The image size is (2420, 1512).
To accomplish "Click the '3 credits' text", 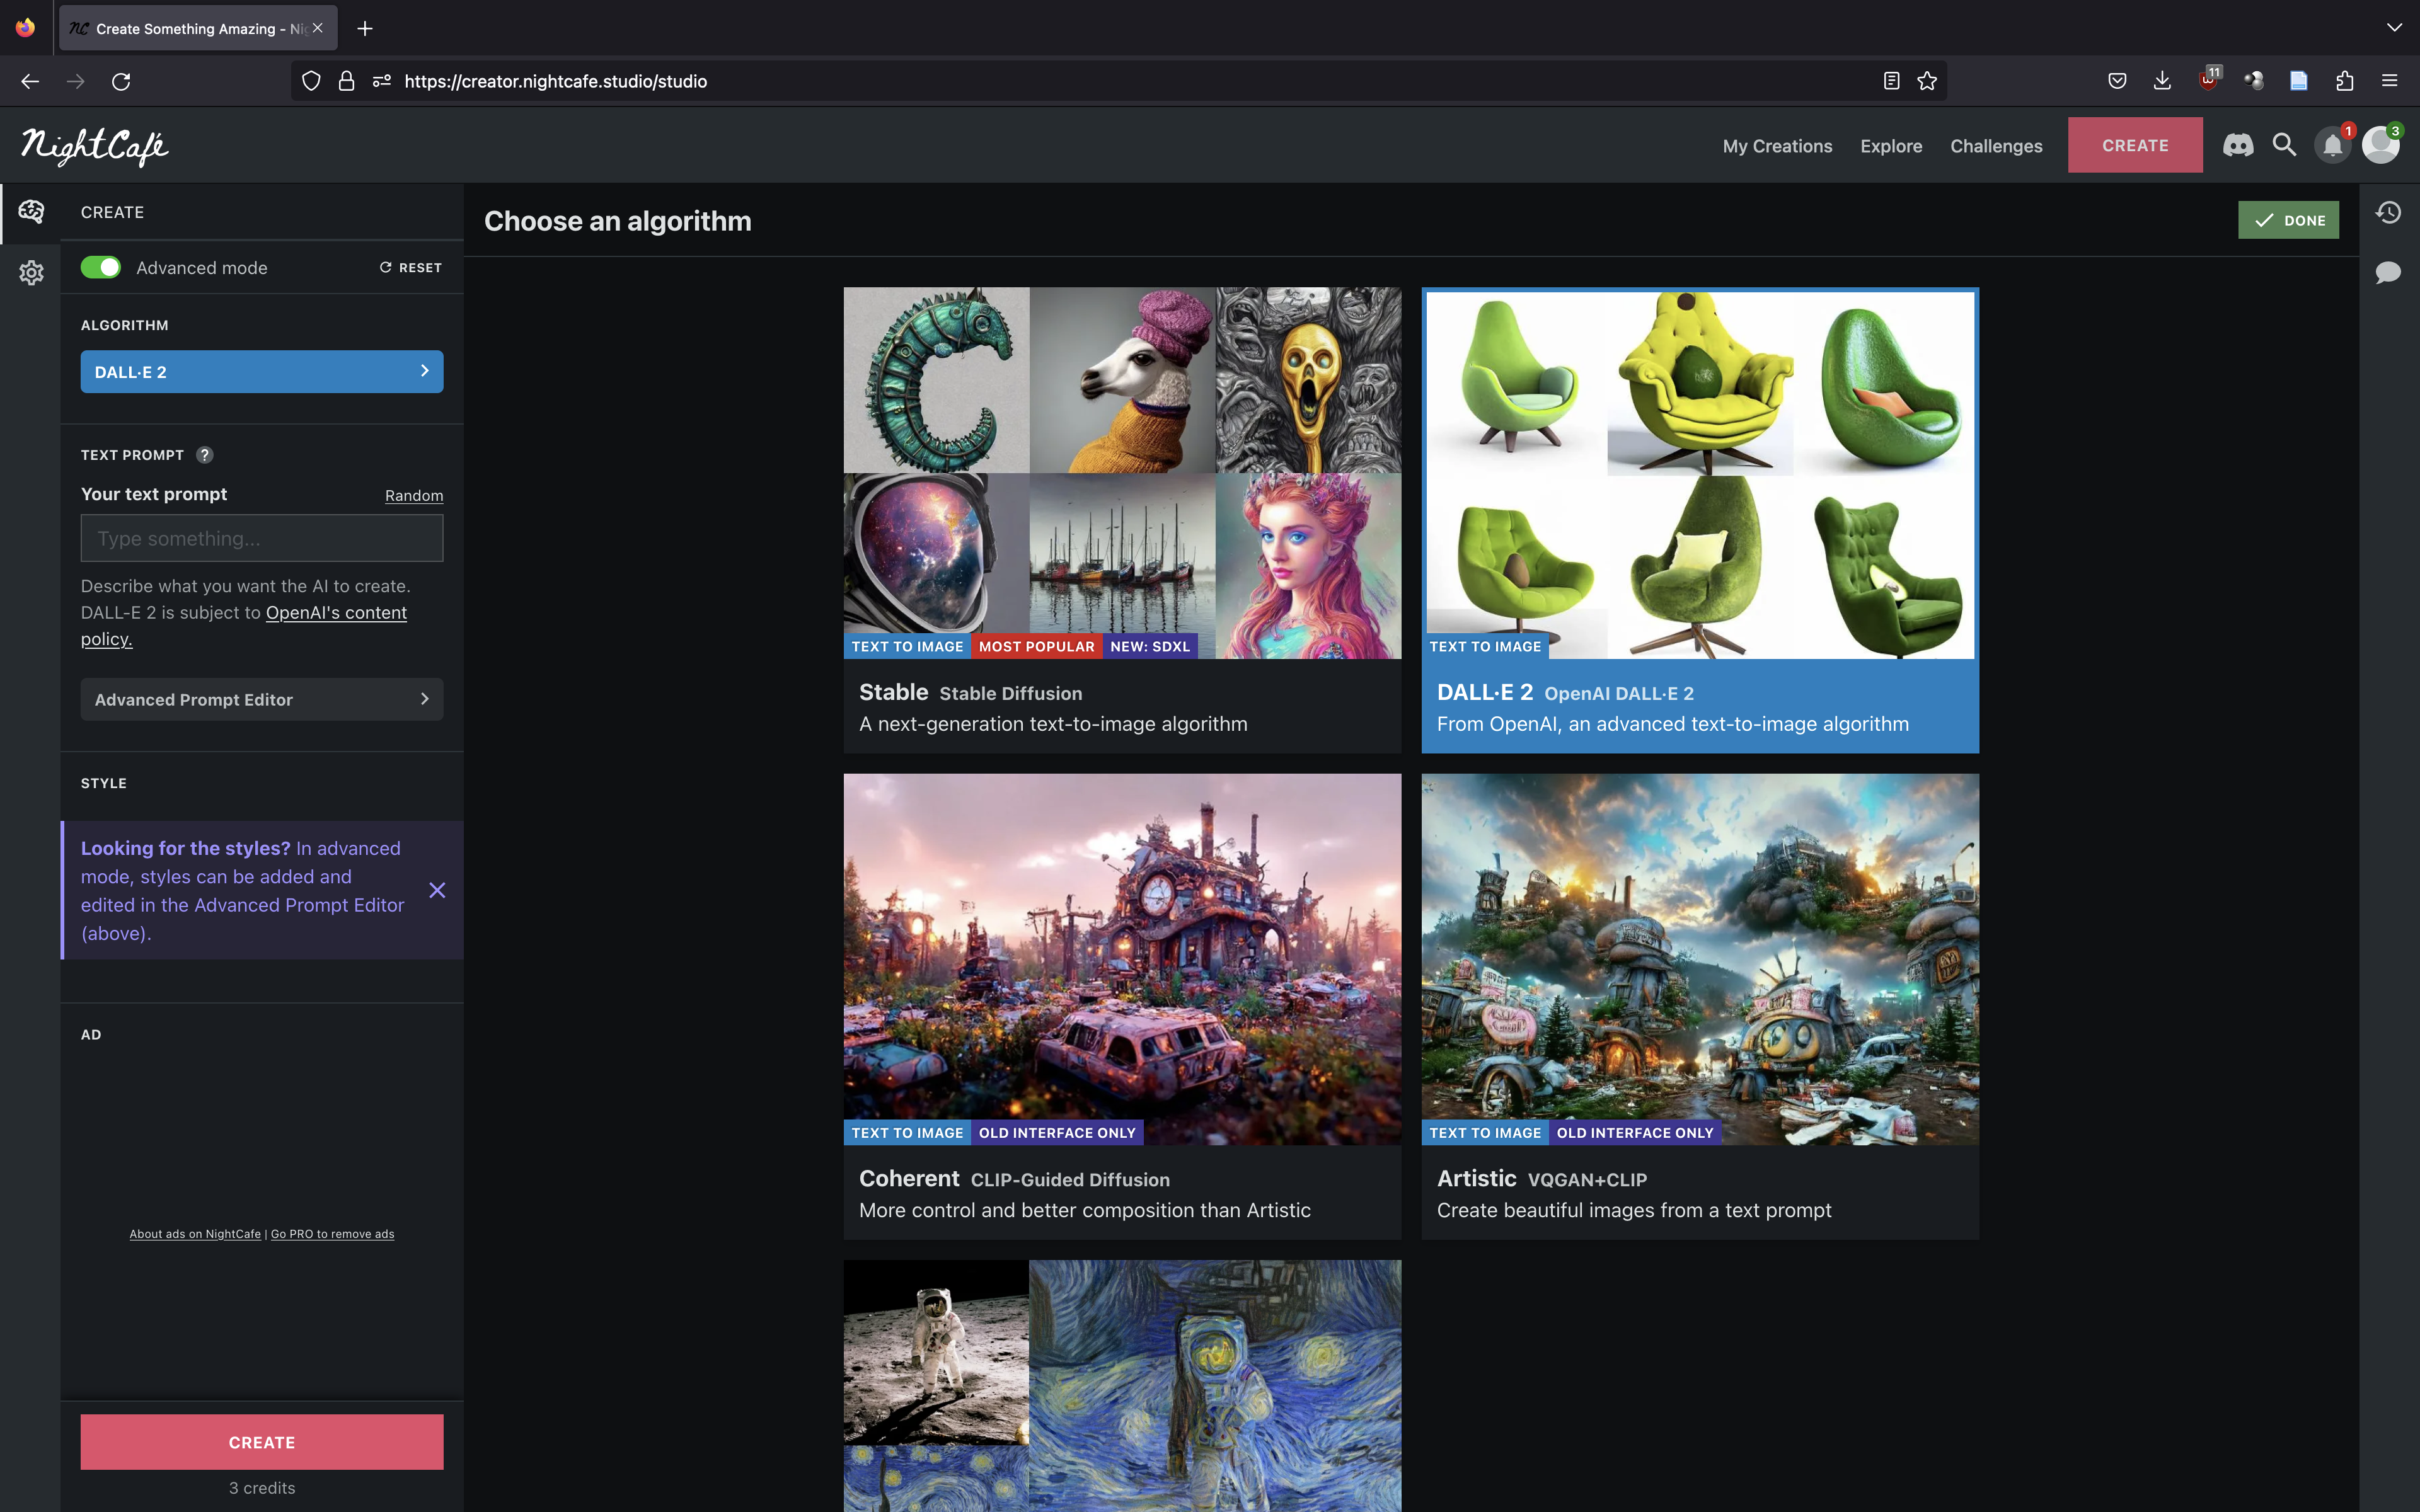I will point(262,1488).
